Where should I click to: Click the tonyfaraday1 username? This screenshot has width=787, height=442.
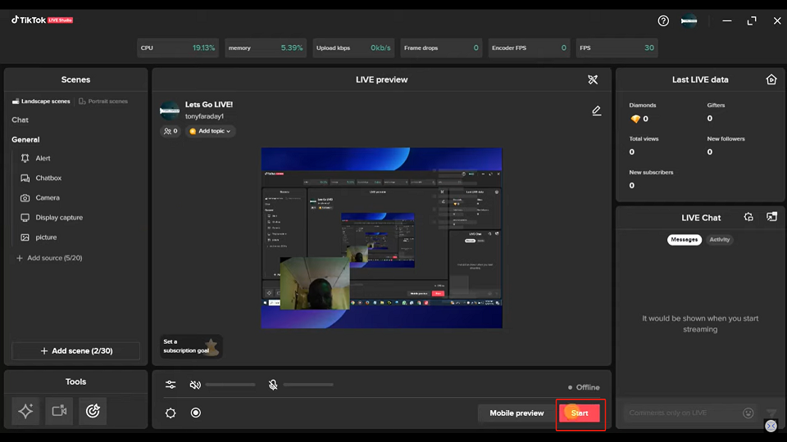pos(204,116)
